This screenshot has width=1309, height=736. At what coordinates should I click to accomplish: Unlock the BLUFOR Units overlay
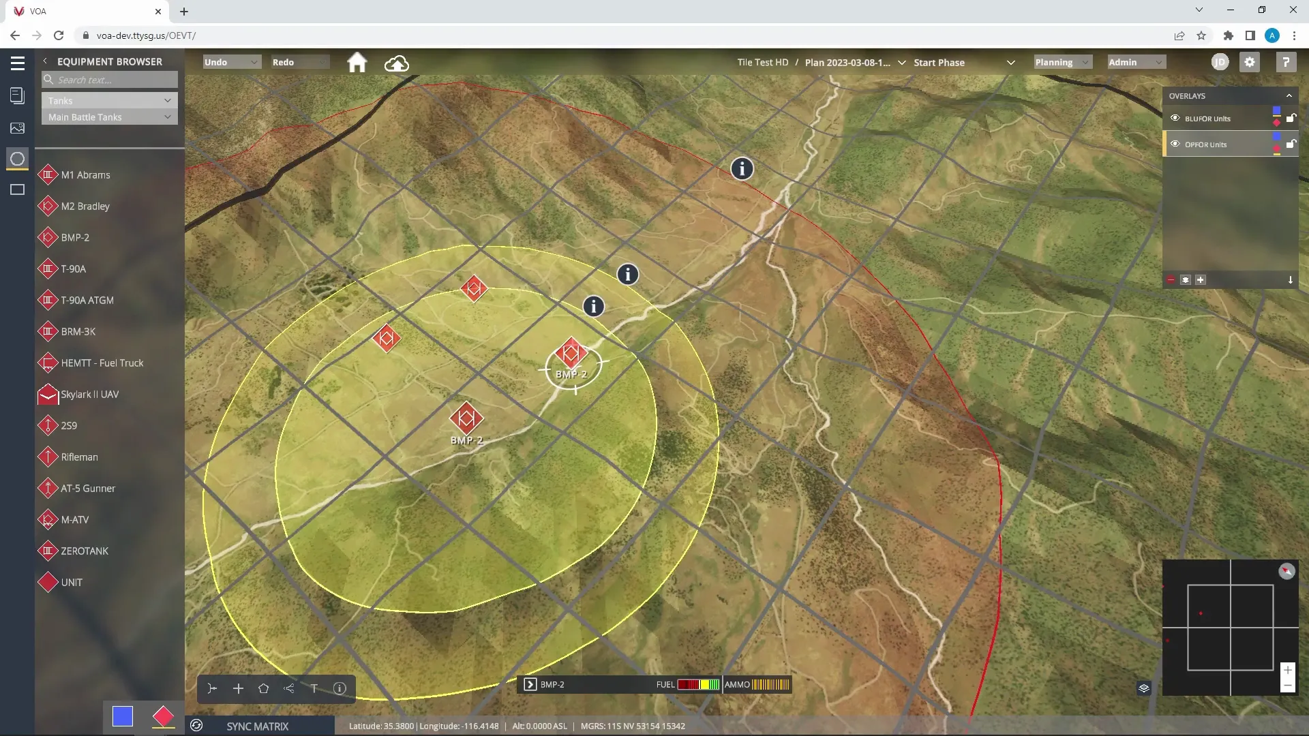tap(1292, 118)
